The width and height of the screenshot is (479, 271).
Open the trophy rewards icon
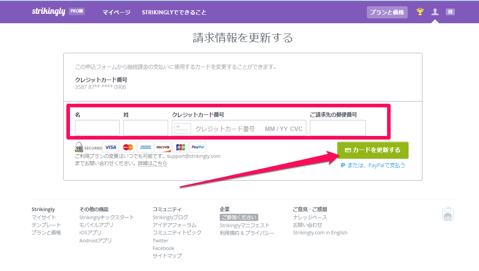coord(420,12)
